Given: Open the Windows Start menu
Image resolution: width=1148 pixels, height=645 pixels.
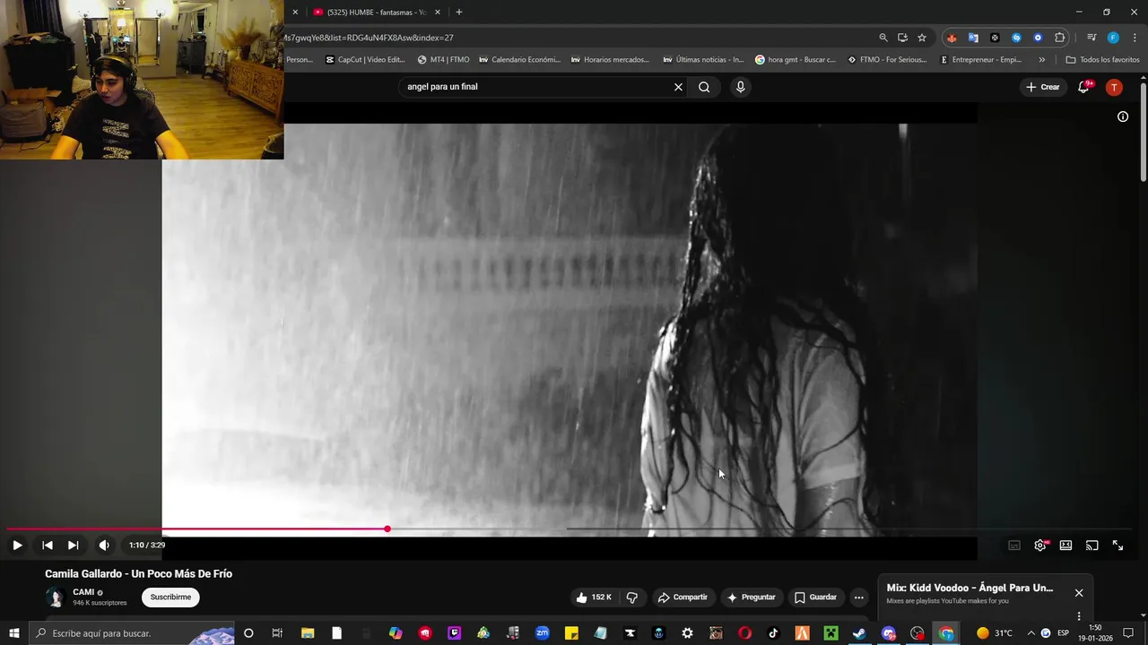Looking at the screenshot, I should pyautogui.click(x=14, y=633).
